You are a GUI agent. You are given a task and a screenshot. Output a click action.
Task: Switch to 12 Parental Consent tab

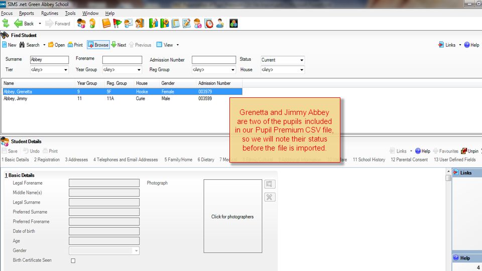point(409,160)
